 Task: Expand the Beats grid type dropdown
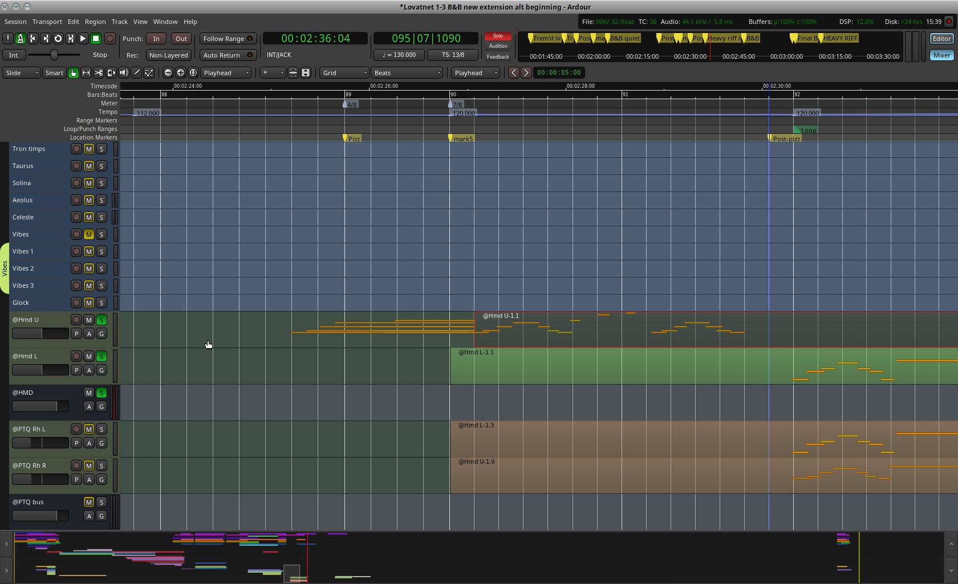coord(407,73)
